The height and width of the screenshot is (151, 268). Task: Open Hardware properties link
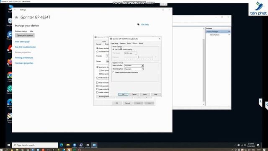24,63
